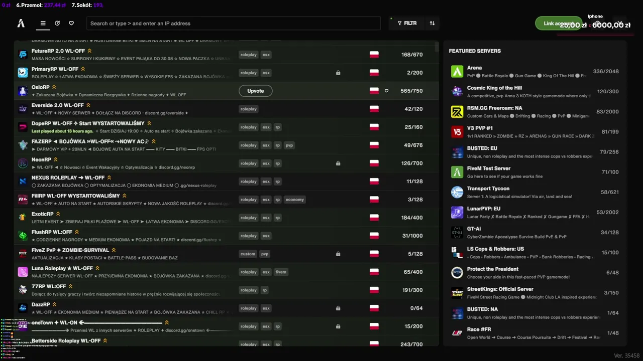Click the DazzRP server icon
This screenshot has height=361, width=643.
click(x=23, y=308)
